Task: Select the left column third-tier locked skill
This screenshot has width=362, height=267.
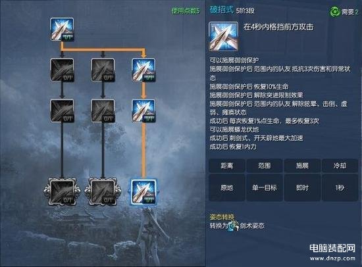Action: pyautogui.click(x=62, y=111)
